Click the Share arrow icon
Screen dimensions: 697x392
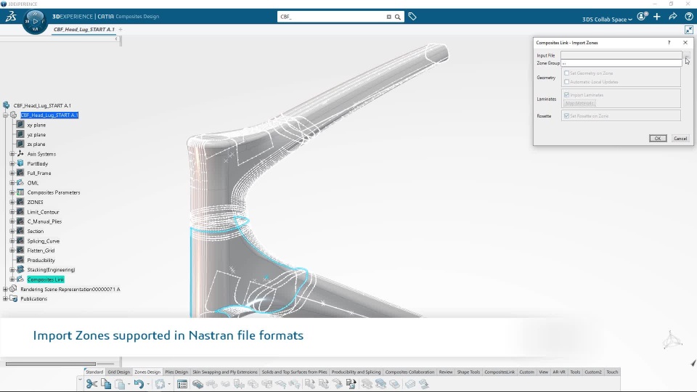point(673,17)
